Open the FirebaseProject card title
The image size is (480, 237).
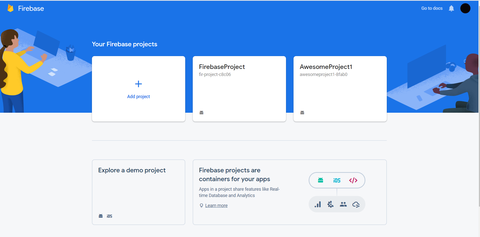(222, 67)
